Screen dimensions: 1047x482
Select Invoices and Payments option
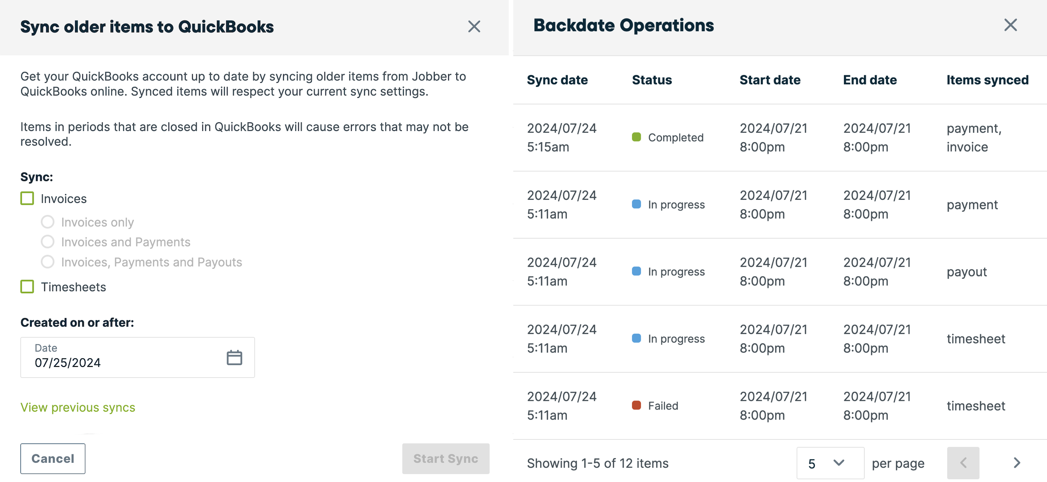[x=48, y=242]
